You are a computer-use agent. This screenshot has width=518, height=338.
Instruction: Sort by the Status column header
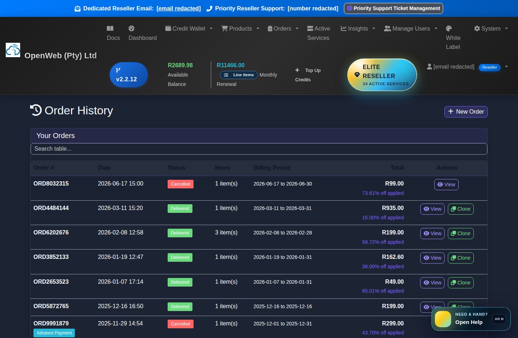176,168
